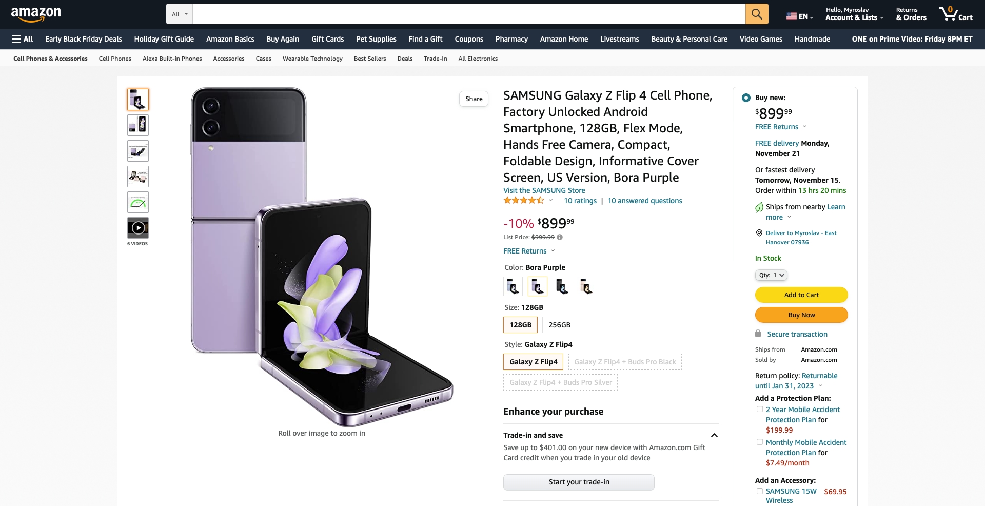Image resolution: width=985 pixels, height=506 pixels.
Task: Open the shopping cart
Action: point(955,14)
